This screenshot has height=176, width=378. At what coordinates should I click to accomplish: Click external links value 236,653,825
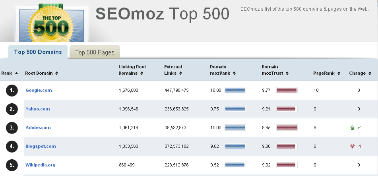(176, 109)
